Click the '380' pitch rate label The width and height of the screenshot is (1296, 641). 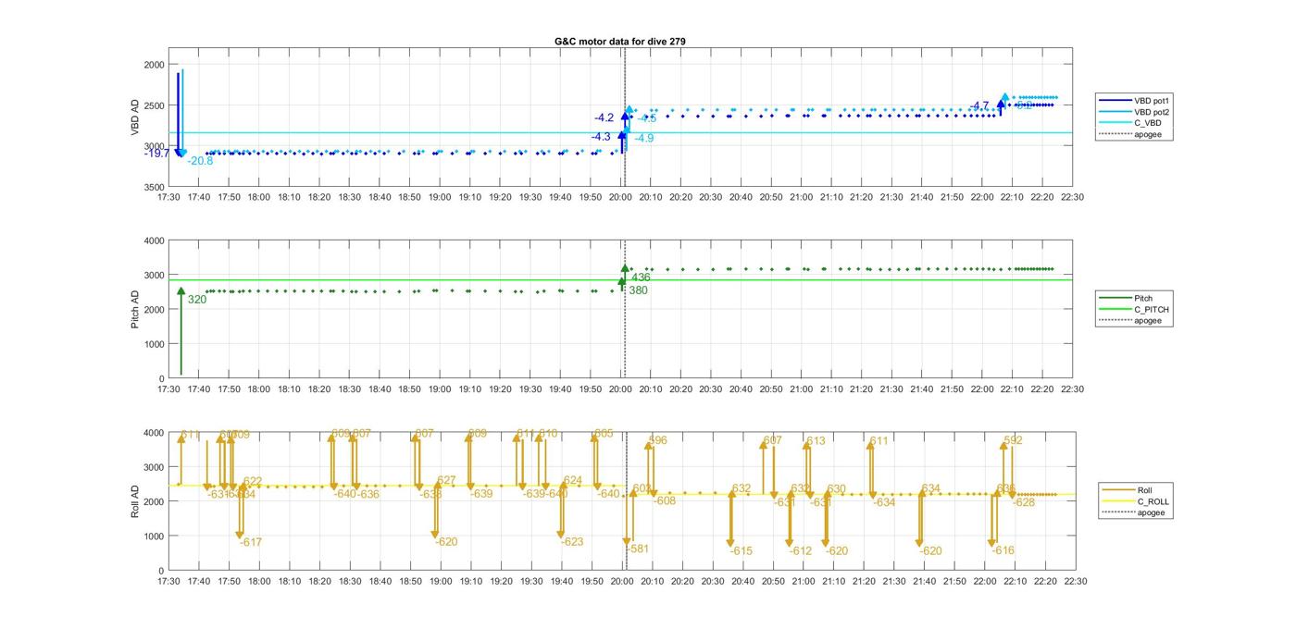[x=638, y=290]
